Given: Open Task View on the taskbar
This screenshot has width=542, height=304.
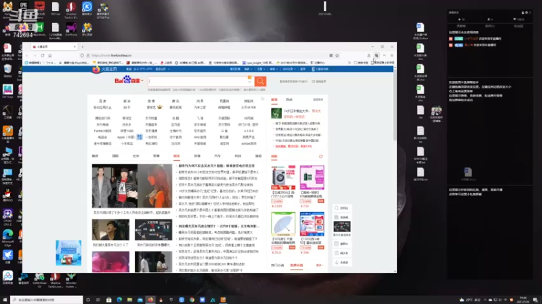Looking at the screenshot, I should [x=98, y=300].
